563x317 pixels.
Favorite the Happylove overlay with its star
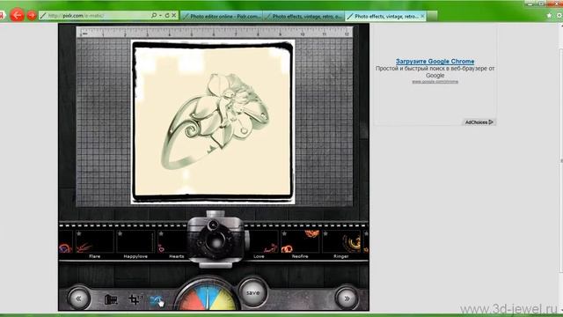click(120, 233)
